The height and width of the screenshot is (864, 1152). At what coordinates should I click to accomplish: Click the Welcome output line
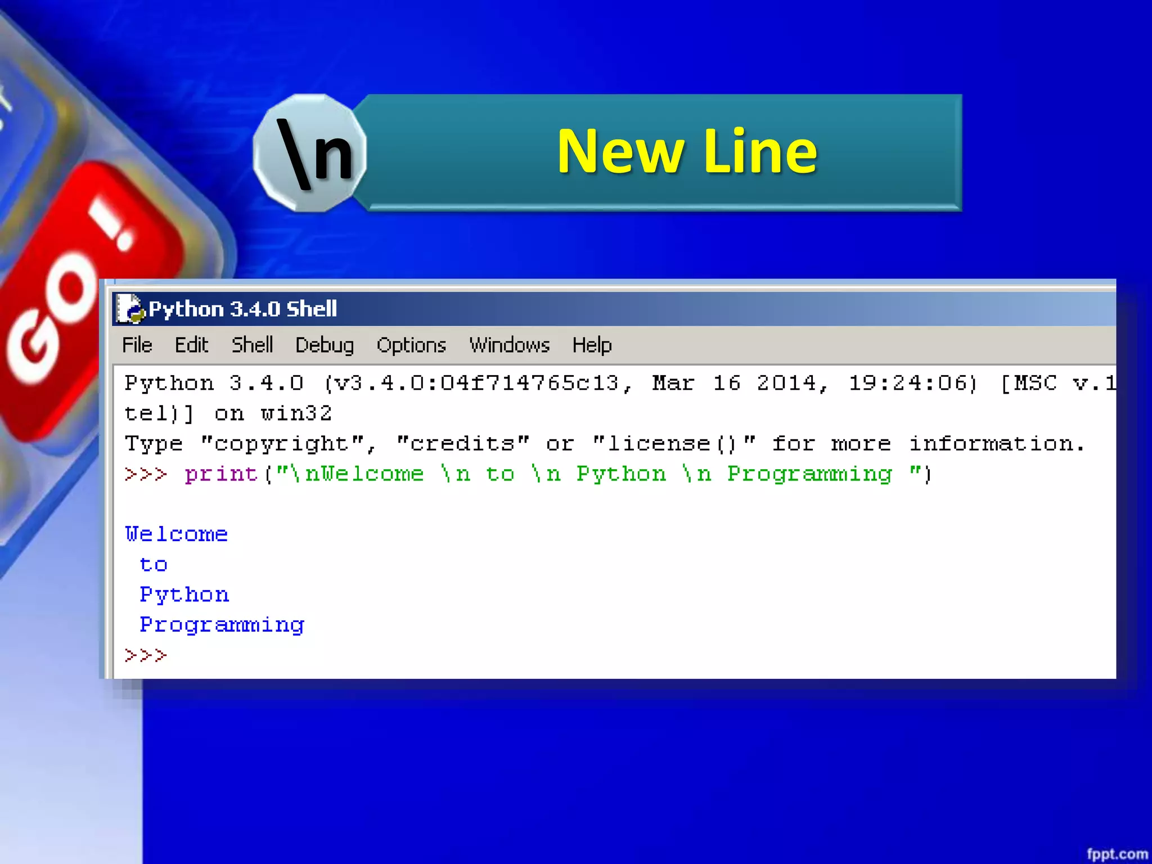click(176, 534)
